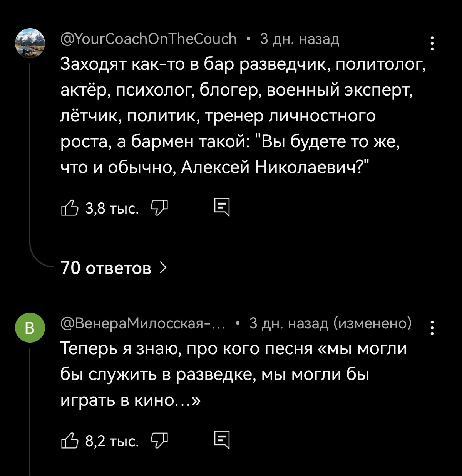Open three-dot menu on ВенераМилосская comment

pos(432,328)
